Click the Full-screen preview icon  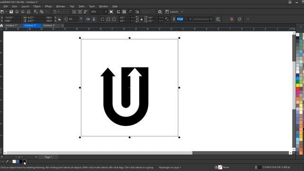point(111,12)
